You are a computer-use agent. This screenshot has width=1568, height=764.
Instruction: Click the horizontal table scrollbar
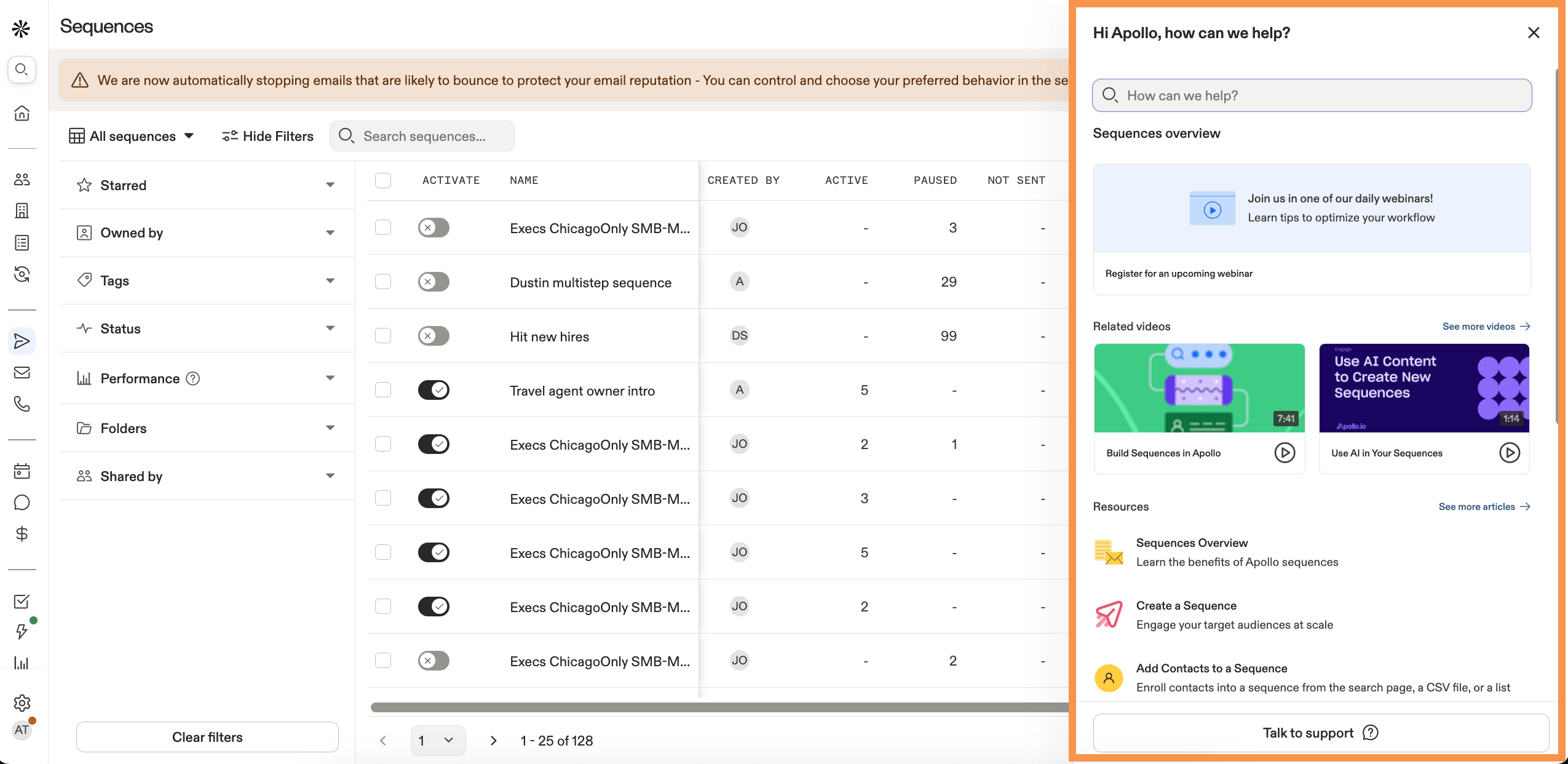[719, 707]
